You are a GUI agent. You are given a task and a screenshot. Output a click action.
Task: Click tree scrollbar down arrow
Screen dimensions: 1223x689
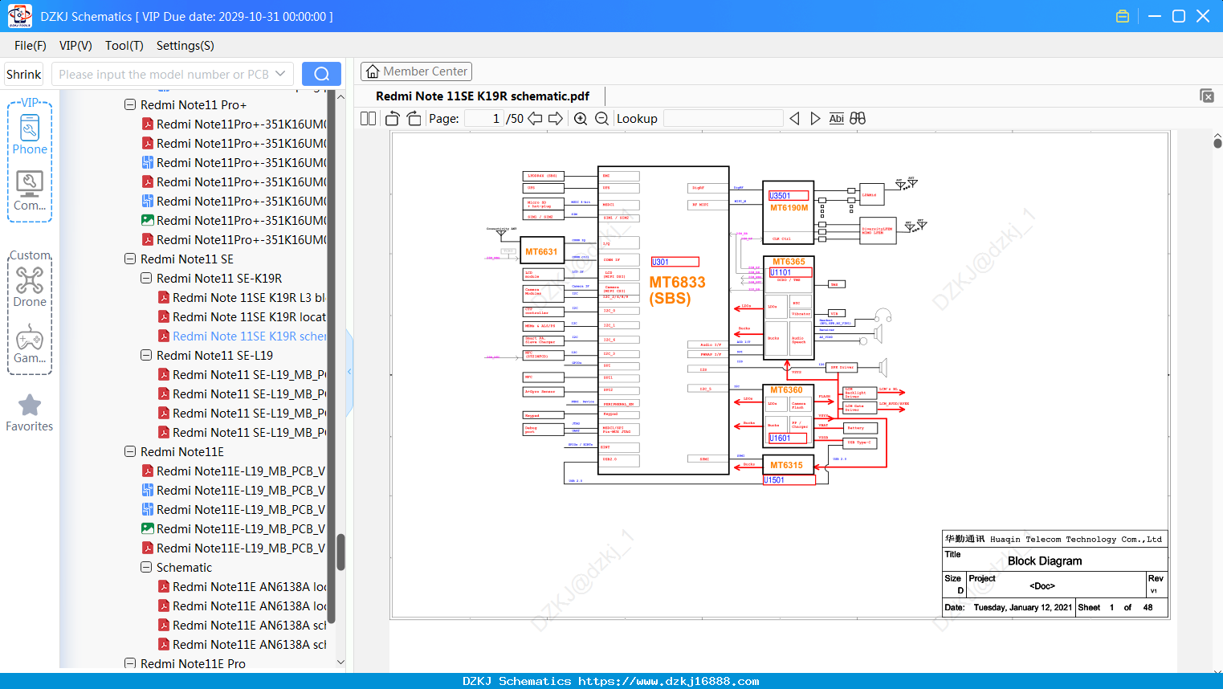pos(340,662)
